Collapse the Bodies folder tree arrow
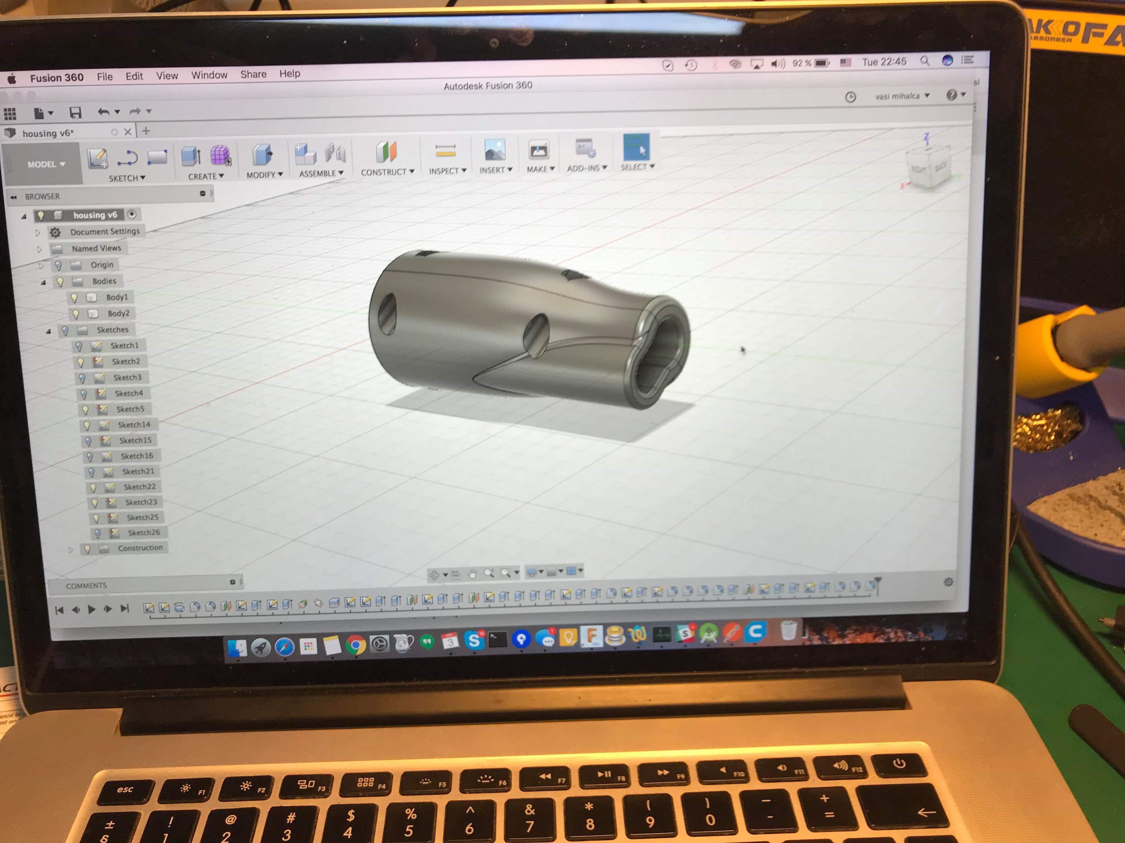Viewport: 1125px width, 843px height. [43, 282]
